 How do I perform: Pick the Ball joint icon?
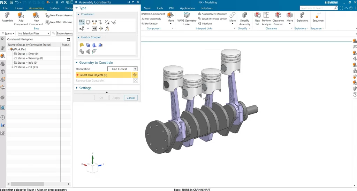coord(101,45)
